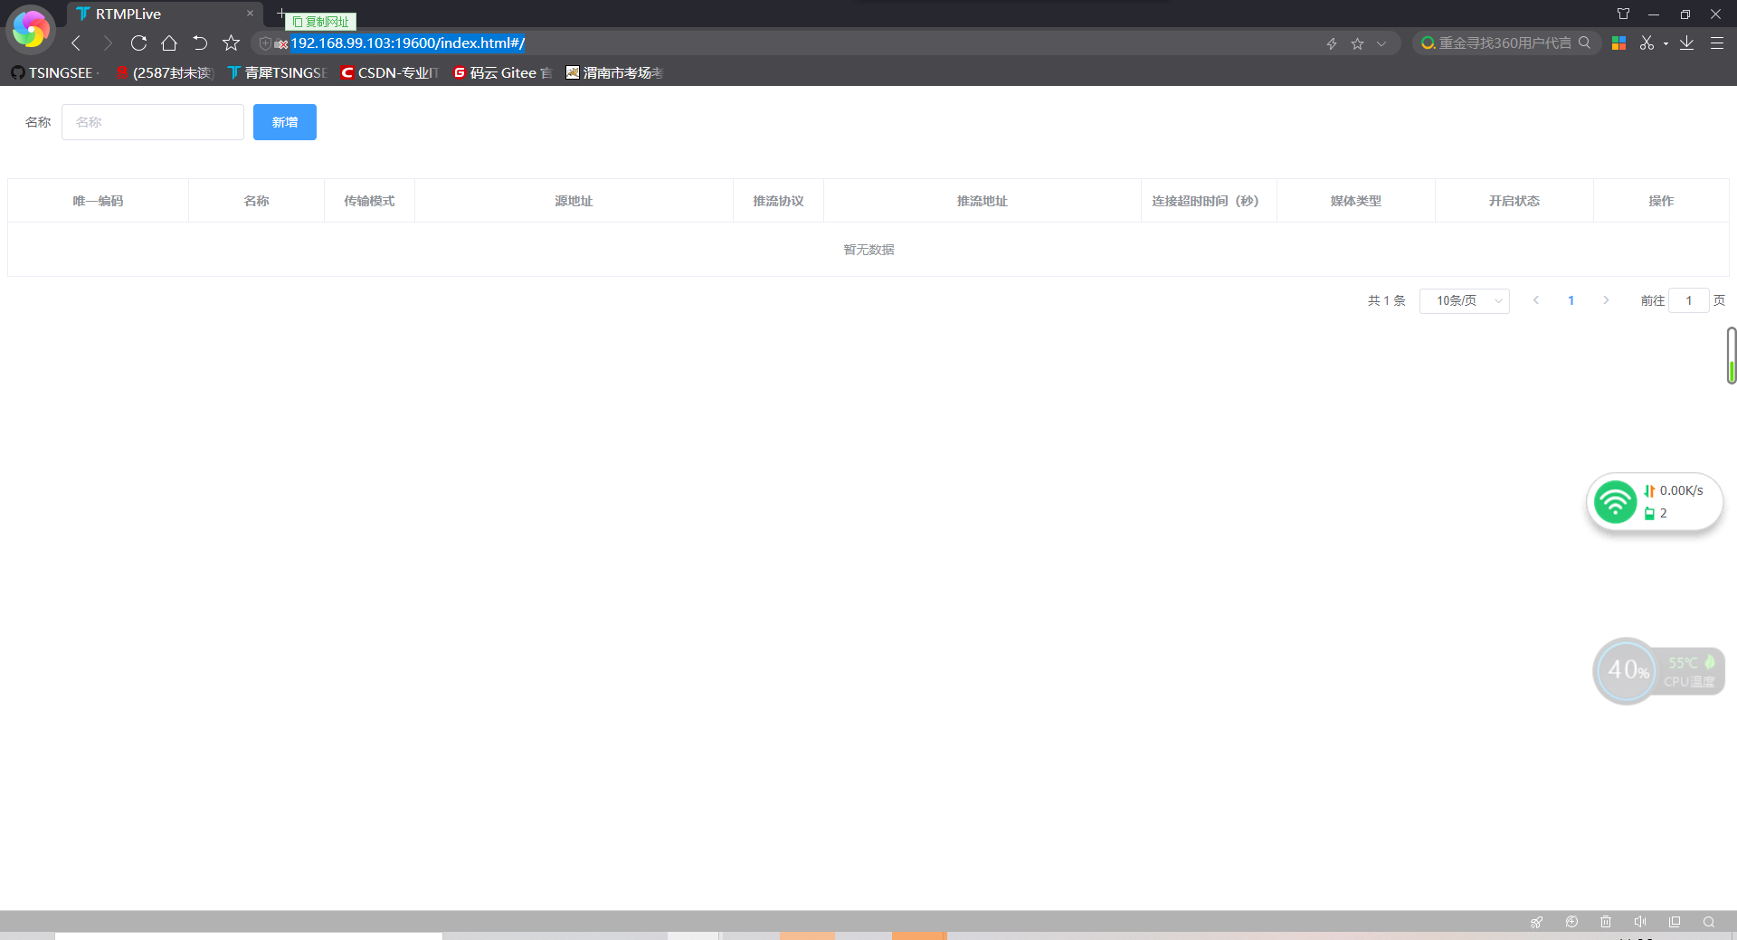Image resolution: width=1737 pixels, height=940 pixels.
Task: Click the 名称 name input field
Action: 152,122
